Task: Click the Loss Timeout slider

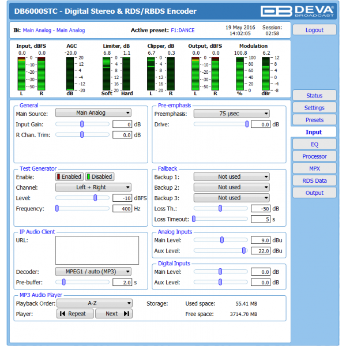Action: pyautogui.click(x=220, y=219)
